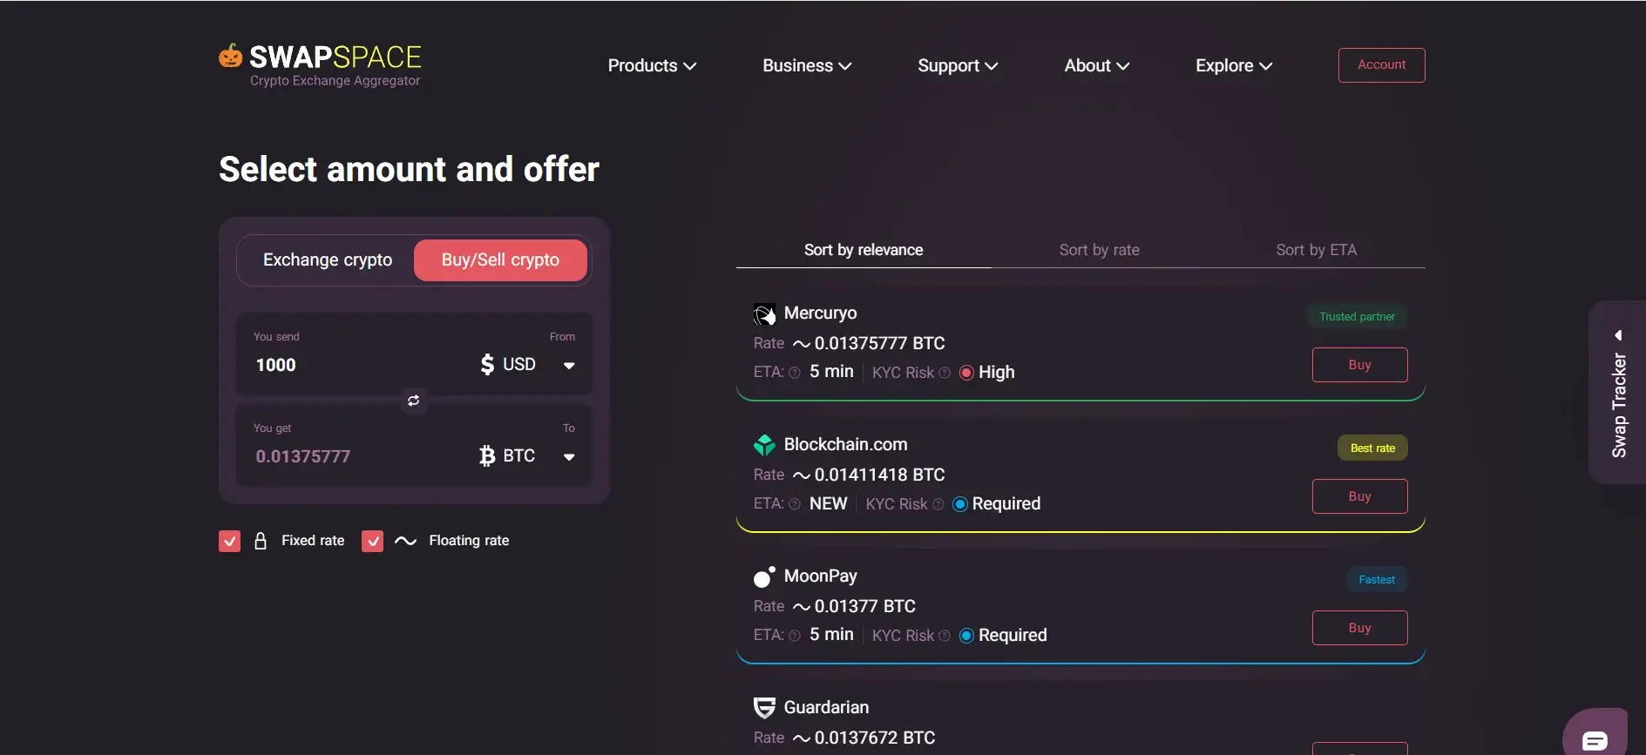Click Buy on the Blockchain.com offer
Screen dimensions: 1646x755
coord(1359,496)
